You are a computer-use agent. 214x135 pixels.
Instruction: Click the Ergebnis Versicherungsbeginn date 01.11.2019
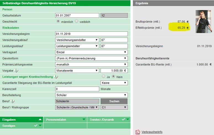pyautogui.click(x=204, y=46)
